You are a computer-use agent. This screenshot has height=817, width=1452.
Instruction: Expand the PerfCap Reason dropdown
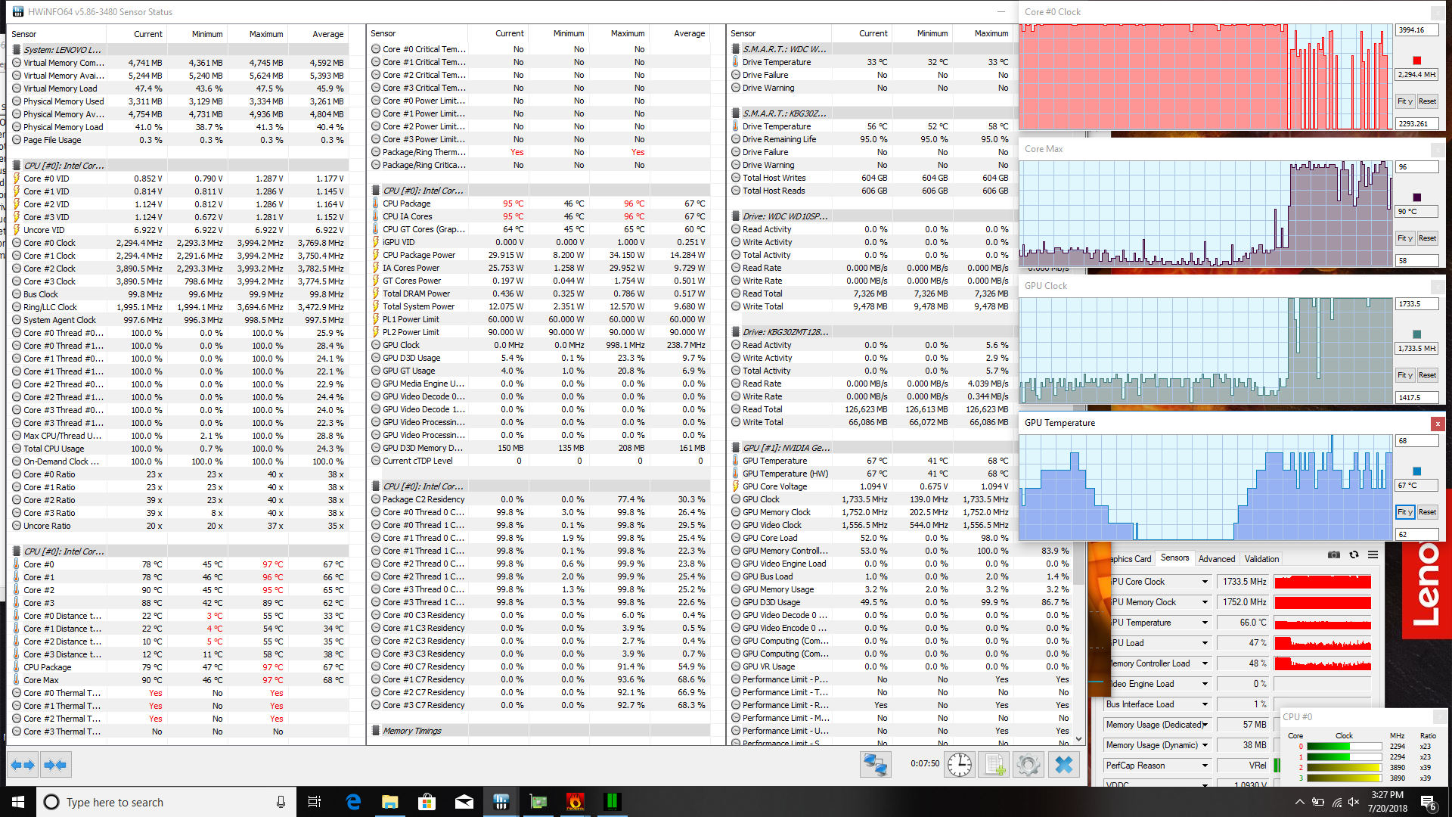(x=1205, y=766)
